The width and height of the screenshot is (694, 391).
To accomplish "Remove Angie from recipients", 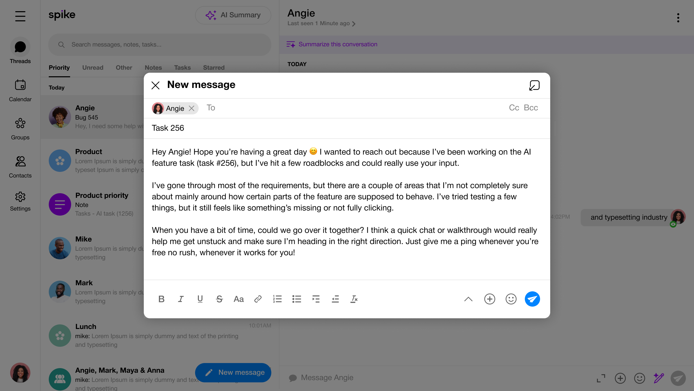I will (192, 108).
